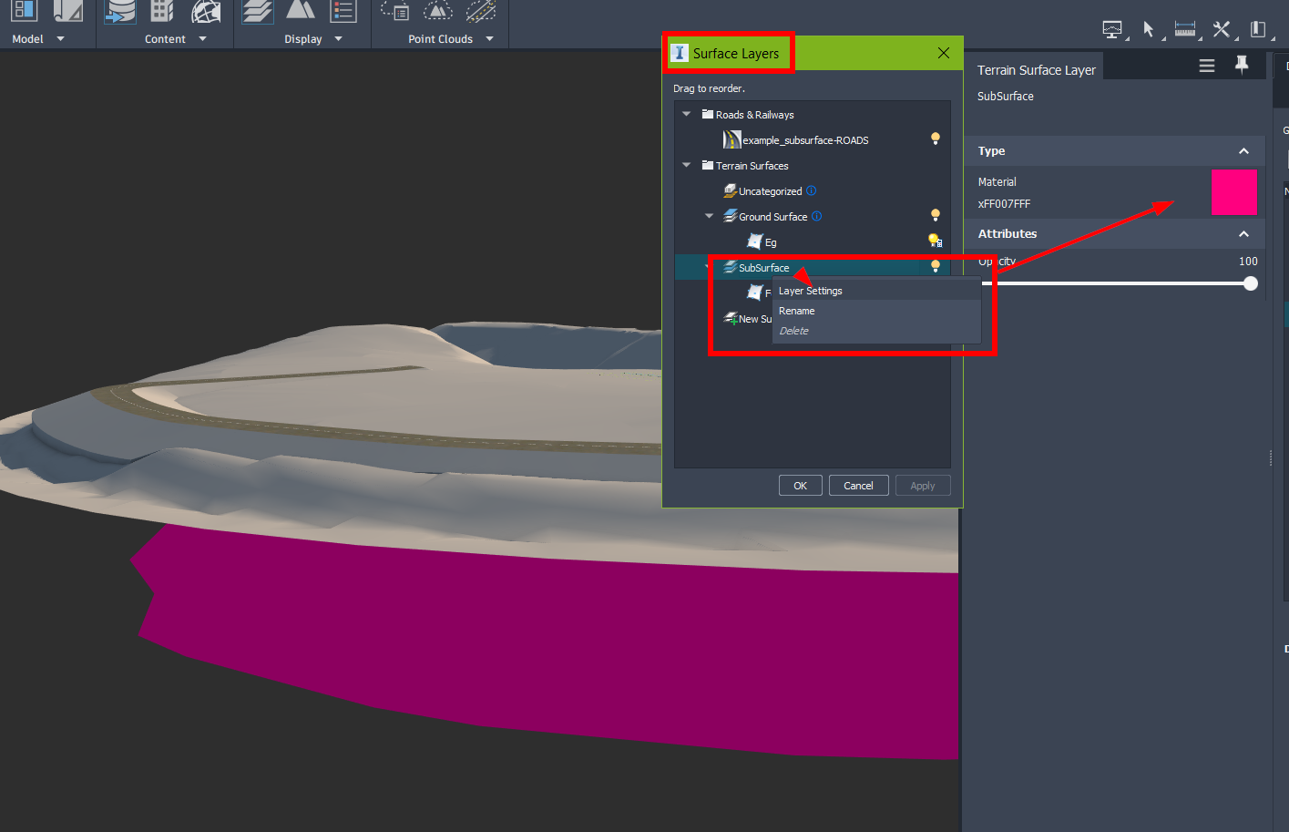Screen dimensions: 1289x832
Task: Select the globe icon under Content
Action: 207,14
